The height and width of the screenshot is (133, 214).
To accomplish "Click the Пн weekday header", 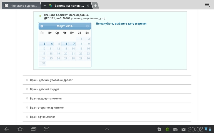I will [43, 33].
